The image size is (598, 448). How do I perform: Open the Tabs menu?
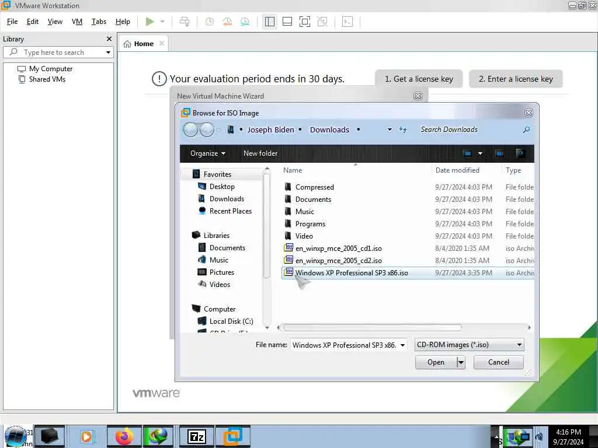[99, 22]
